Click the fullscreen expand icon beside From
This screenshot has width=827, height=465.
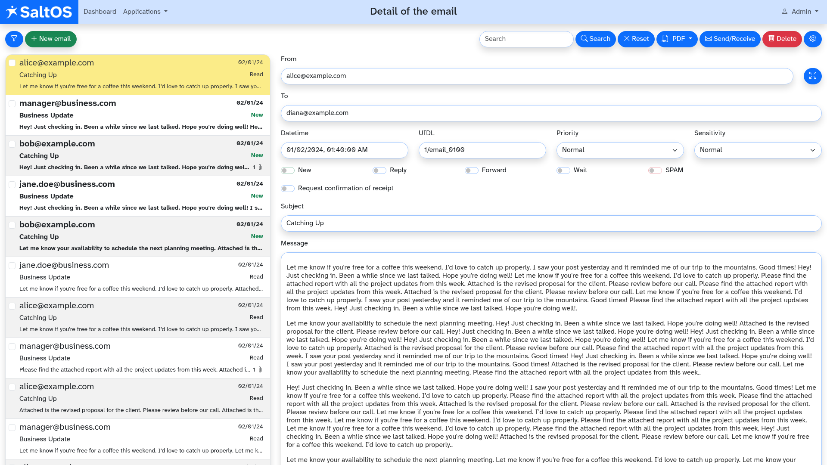coord(812,76)
